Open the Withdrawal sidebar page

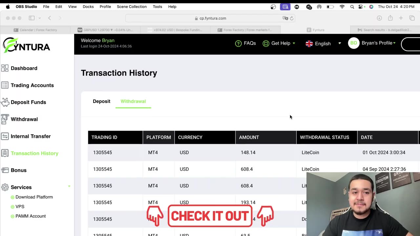coord(20,119)
